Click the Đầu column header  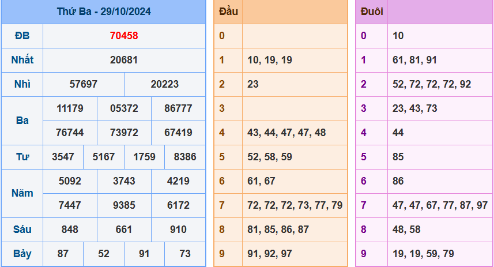point(228,12)
